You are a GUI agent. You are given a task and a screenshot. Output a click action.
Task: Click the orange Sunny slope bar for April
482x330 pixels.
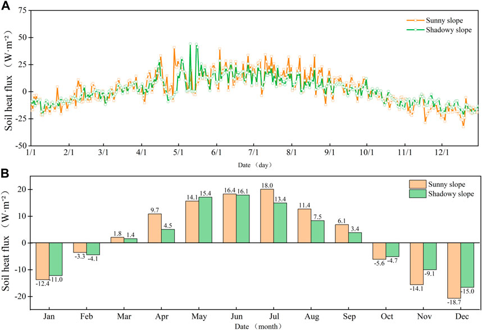[x=154, y=228]
